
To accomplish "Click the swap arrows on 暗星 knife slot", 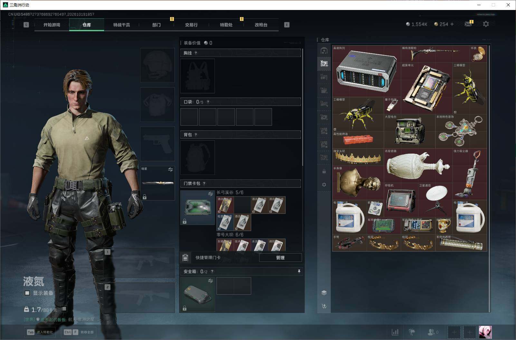I will click(170, 169).
